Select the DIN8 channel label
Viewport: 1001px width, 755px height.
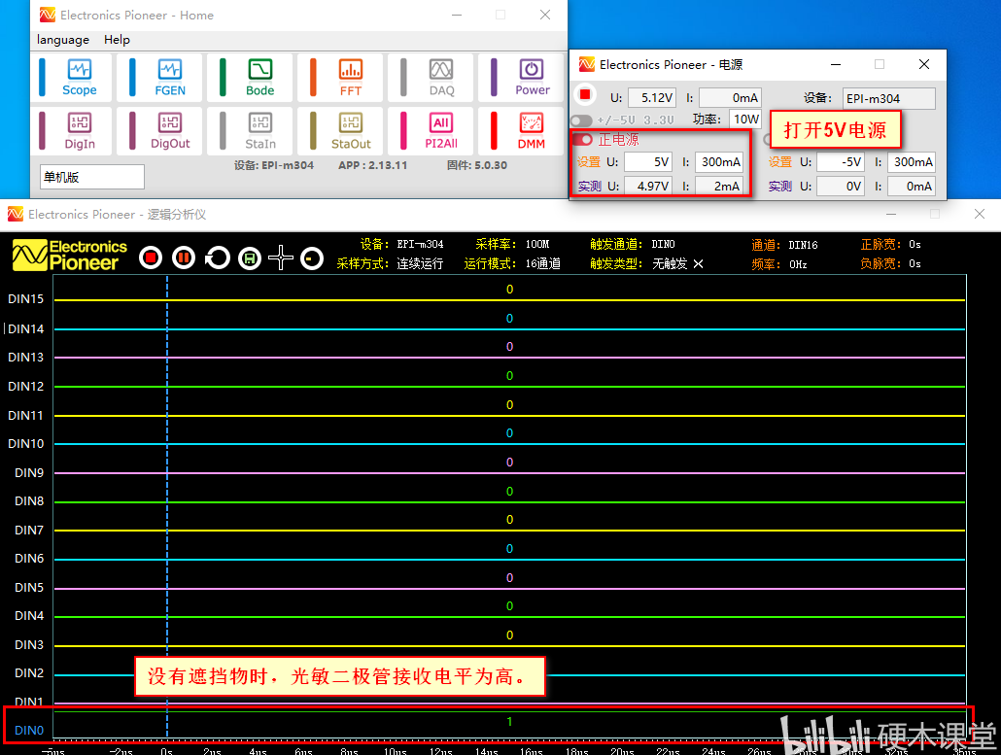point(29,501)
